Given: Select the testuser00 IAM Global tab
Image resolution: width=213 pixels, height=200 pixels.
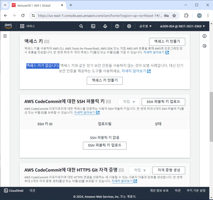Looking at the screenshot, I should 38,6.
